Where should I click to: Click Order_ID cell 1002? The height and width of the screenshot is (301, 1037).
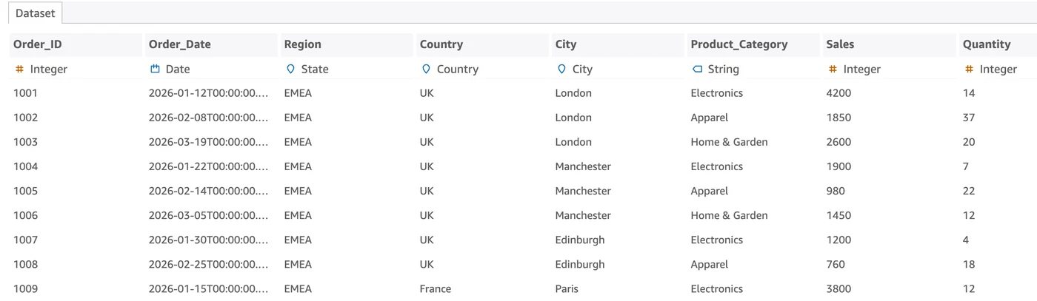point(25,118)
